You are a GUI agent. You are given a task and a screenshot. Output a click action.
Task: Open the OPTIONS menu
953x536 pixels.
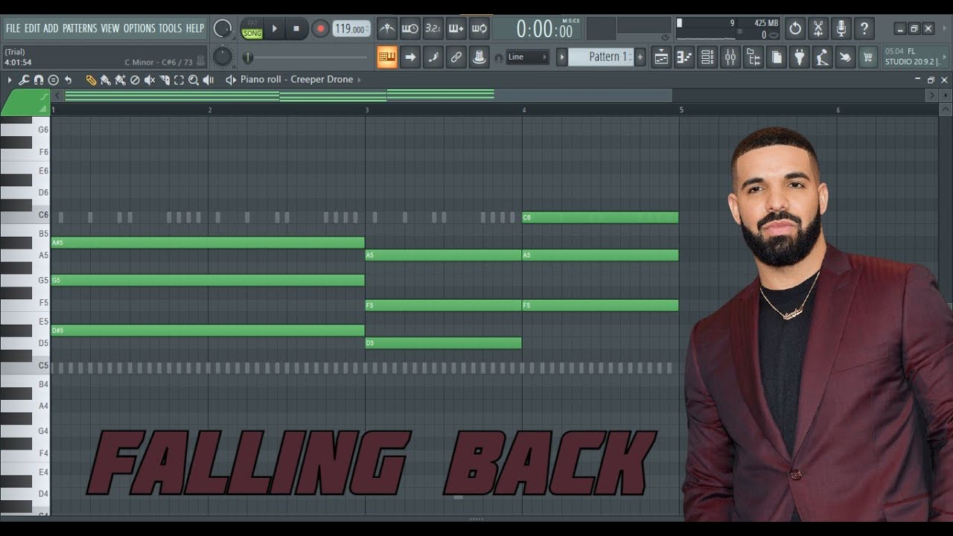pos(139,28)
